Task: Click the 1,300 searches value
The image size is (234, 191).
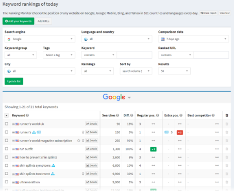Action: [x=116, y=149]
